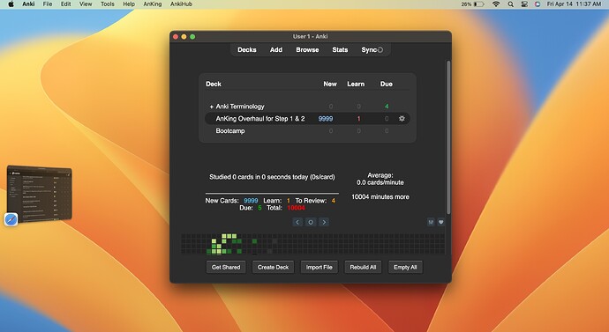609x332 pixels.
Task: Click the Deck column header
Action: pos(214,84)
